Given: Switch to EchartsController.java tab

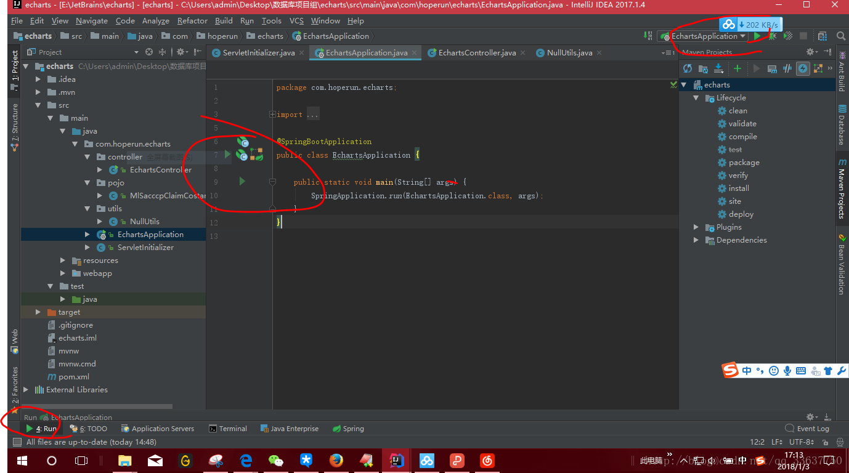Looking at the screenshot, I should click(477, 53).
